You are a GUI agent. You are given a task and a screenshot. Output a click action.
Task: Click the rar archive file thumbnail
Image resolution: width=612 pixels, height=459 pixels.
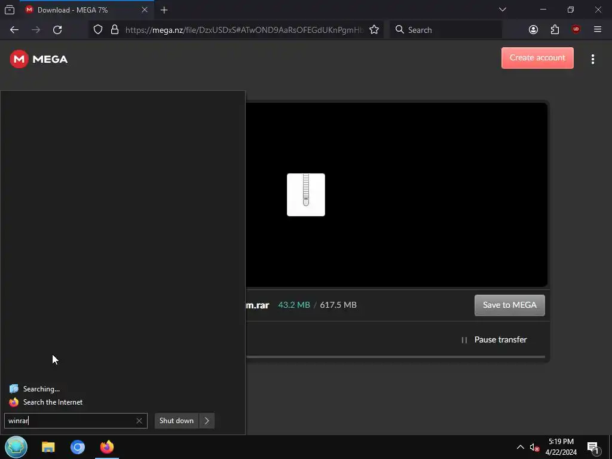click(305, 195)
